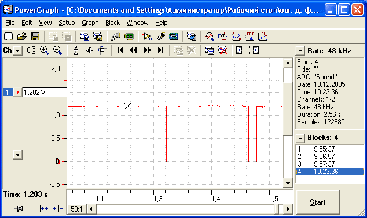Click the green ADC board icon
Viewport: 367px width, 218px height.
pyautogui.click(x=129, y=36)
